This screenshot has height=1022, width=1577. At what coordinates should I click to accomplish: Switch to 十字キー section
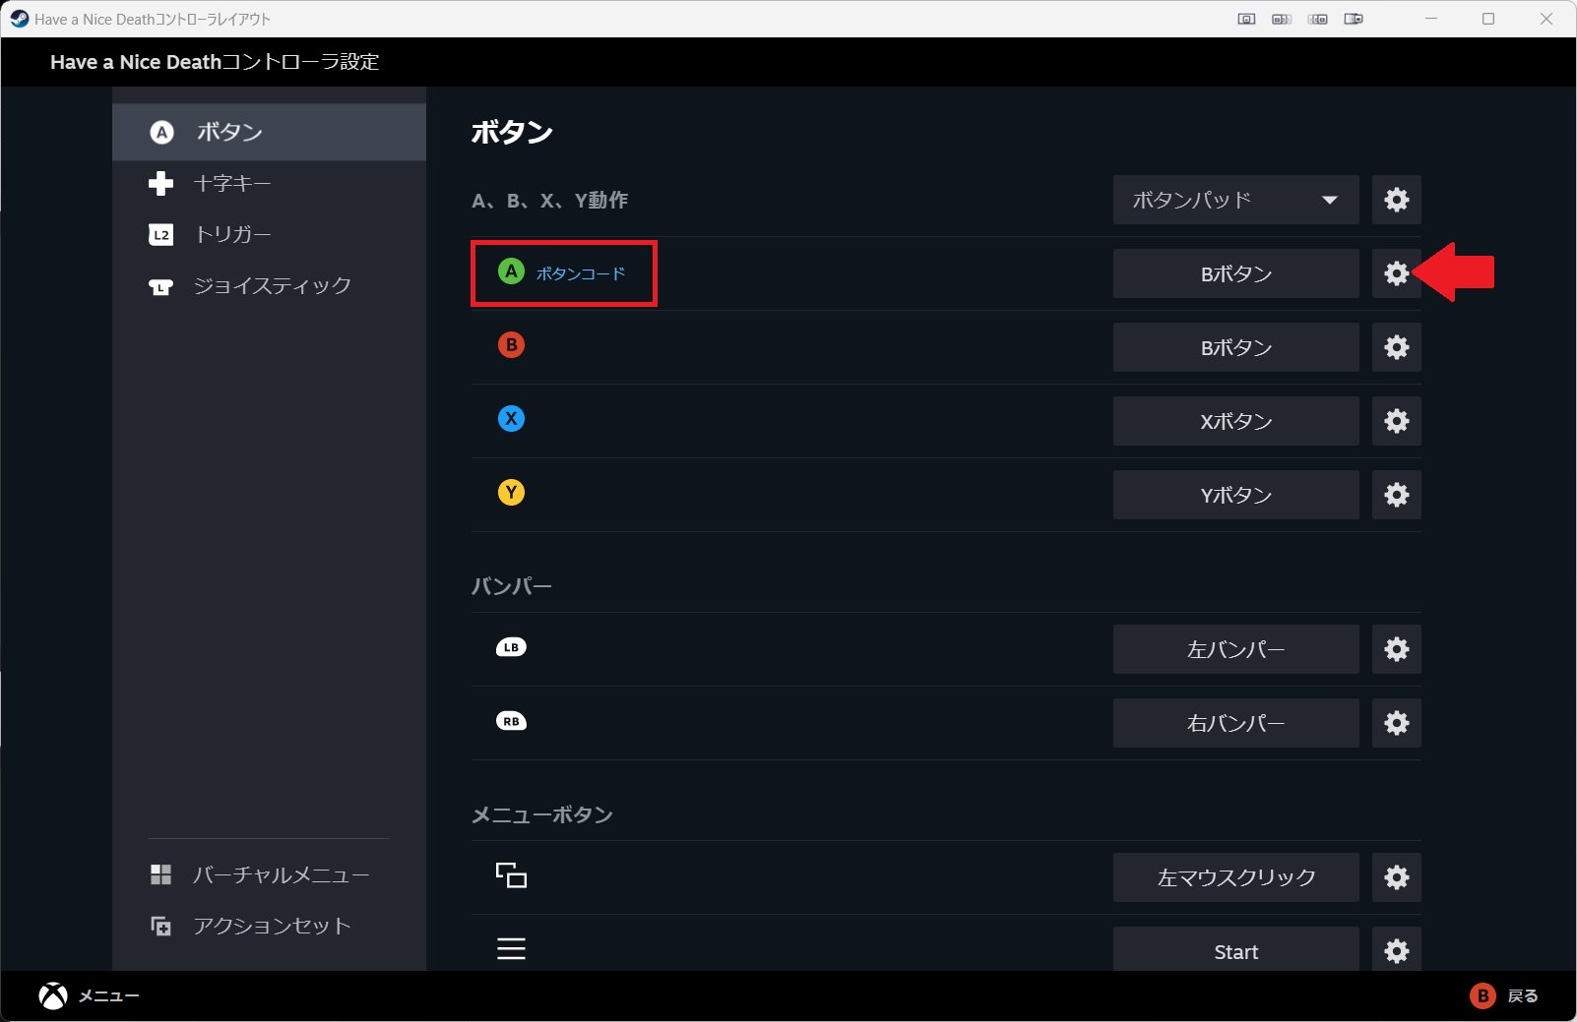[x=269, y=183]
